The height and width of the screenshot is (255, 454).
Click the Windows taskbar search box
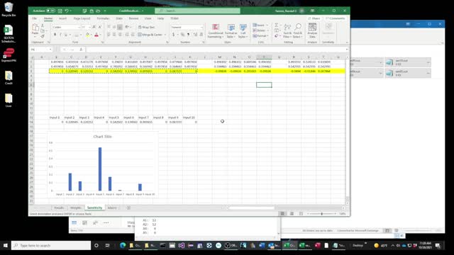click(51, 246)
